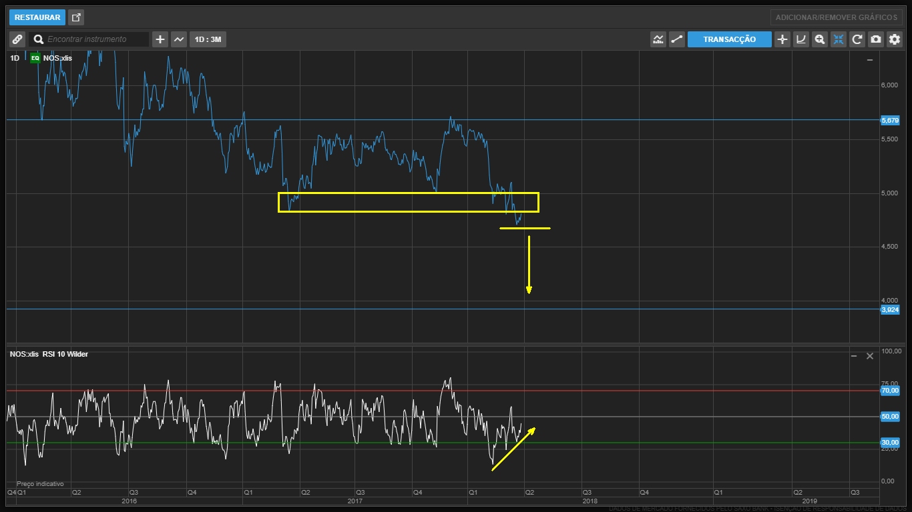Take a chart snapshot with camera icon
The image size is (912, 512).
coord(876,39)
